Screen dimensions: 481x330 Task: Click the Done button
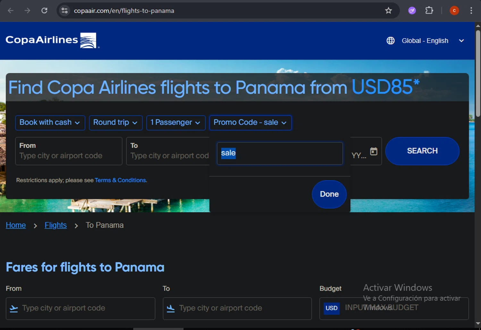coord(329,194)
